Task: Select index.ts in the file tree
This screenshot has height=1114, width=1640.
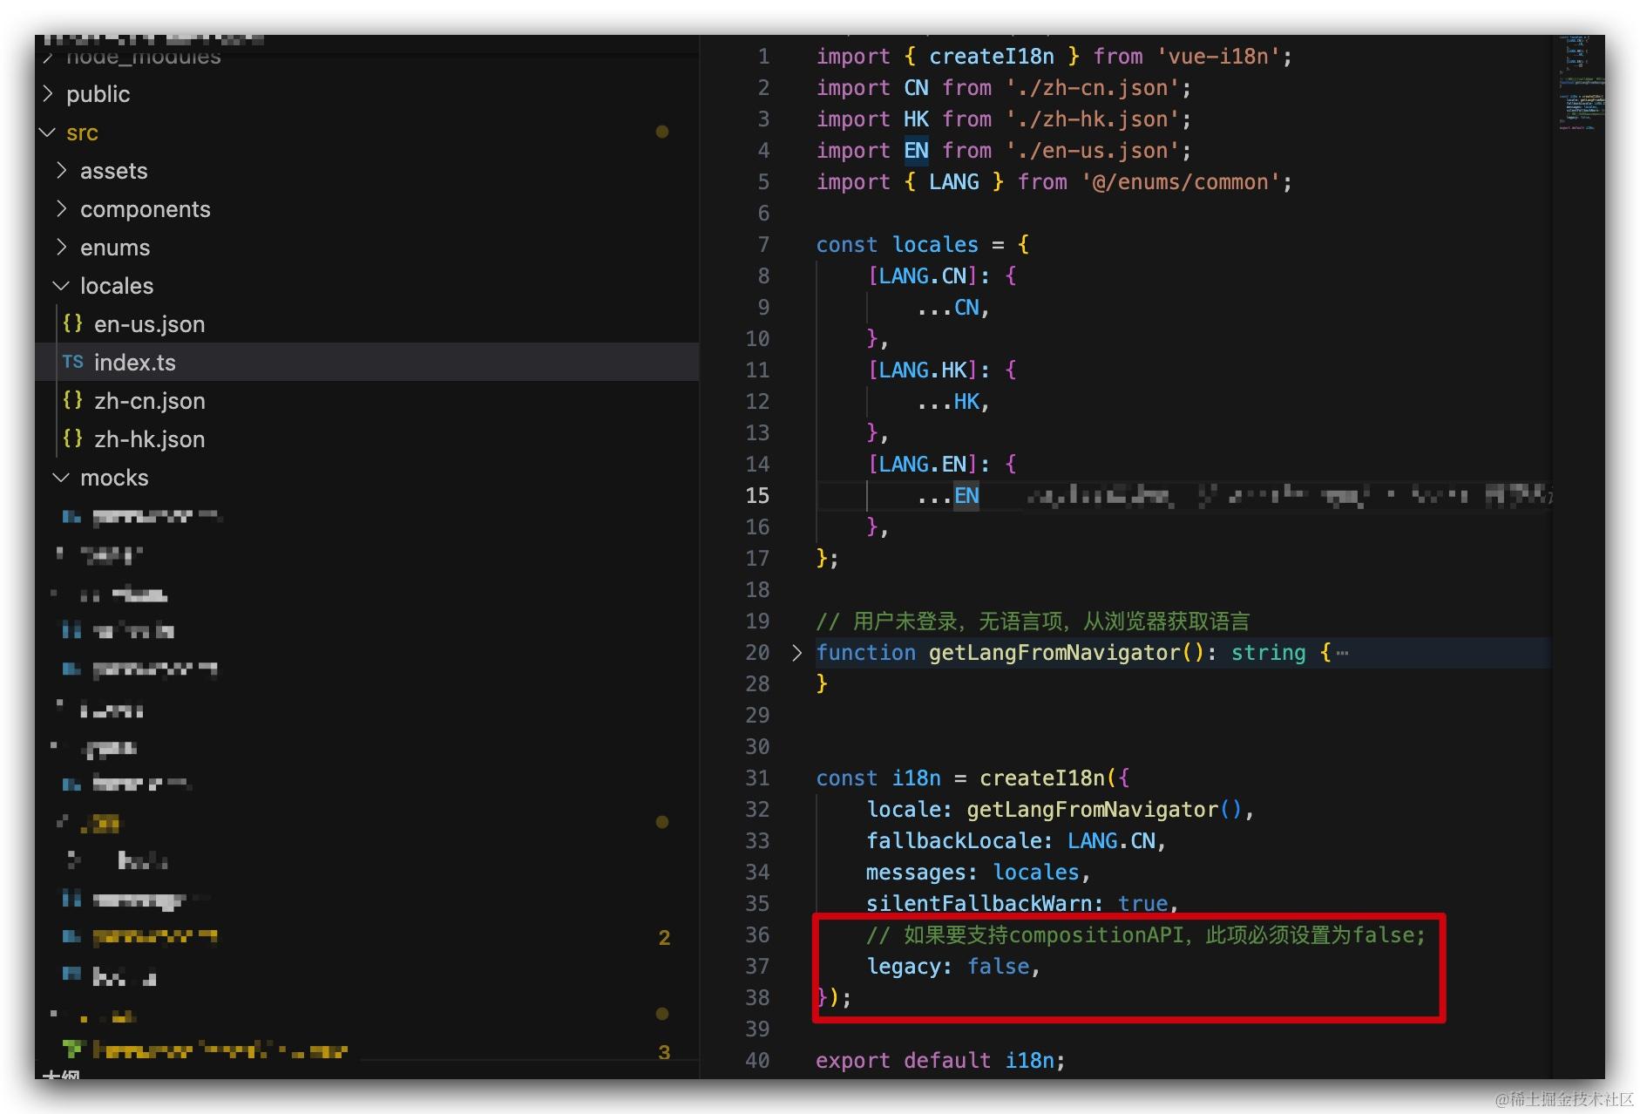Action: pyautogui.click(x=367, y=362)
